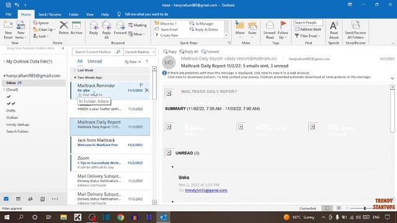
Task: Open the Help ribbon tab
Action: (x=105, y=14)
